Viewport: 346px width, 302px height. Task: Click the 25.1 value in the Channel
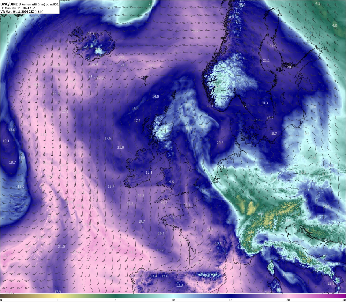(187, 205)
